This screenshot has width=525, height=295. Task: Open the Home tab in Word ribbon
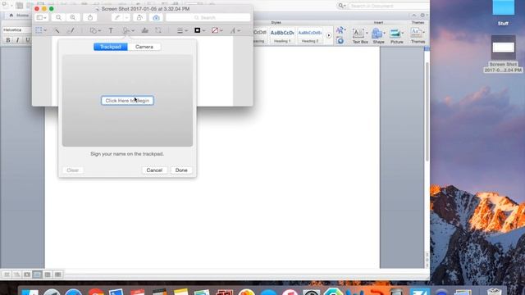tap(19, 16)
